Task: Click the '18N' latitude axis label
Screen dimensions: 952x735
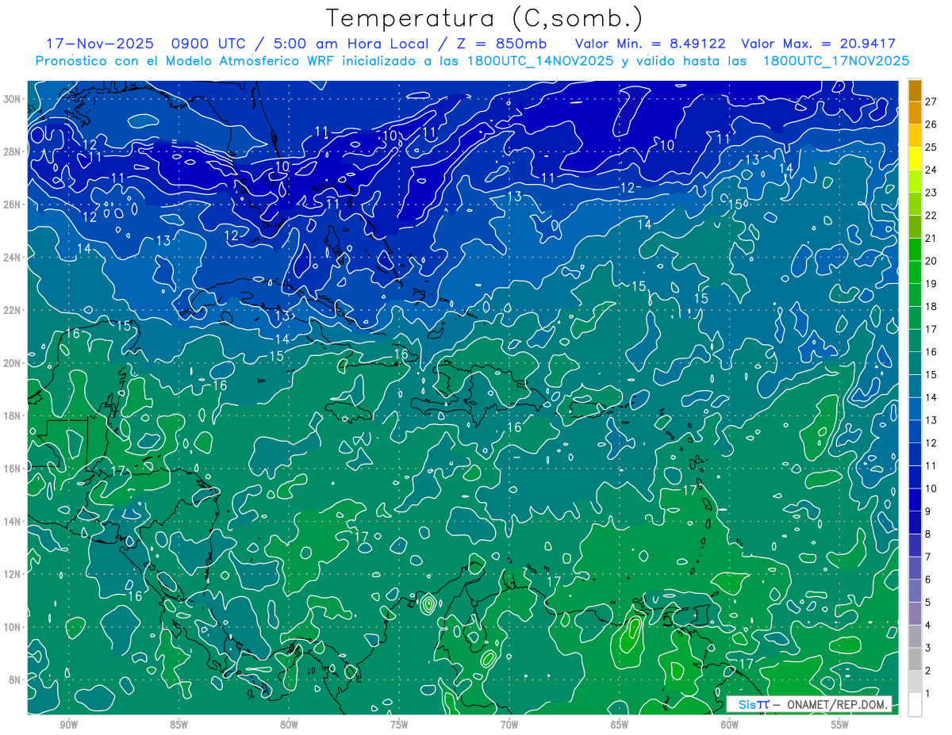Action: pyautogui.click(x=13, y=415)
